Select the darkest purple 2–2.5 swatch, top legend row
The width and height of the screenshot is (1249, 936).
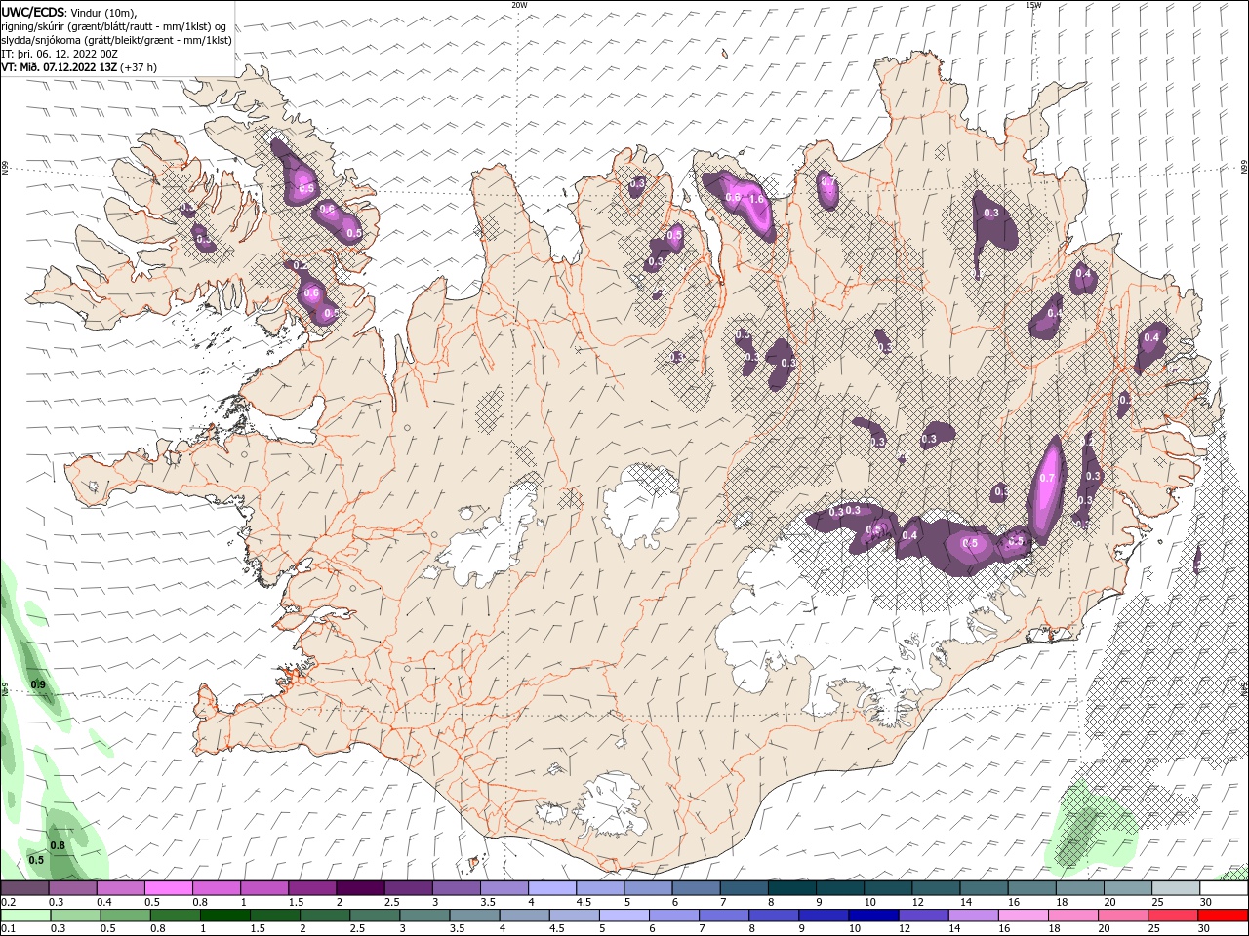point(359,888)
